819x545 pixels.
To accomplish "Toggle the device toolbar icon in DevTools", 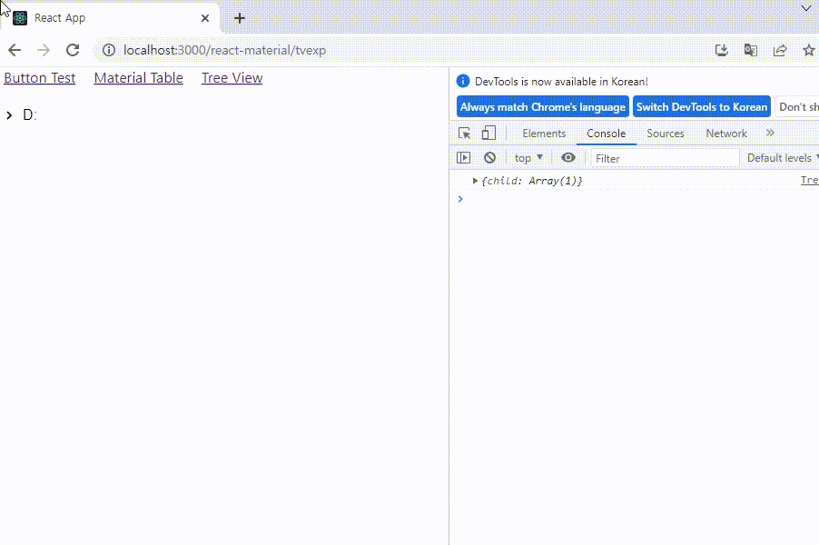I will tap(488, 134).
